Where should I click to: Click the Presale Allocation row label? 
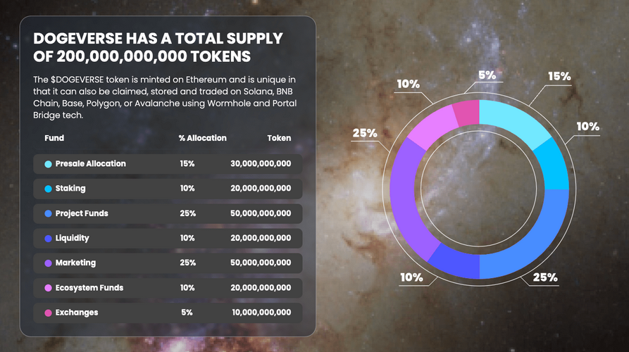point(90,164)
